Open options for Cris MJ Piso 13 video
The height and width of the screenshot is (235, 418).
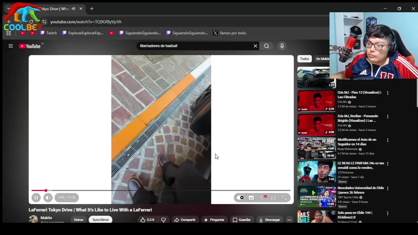388,93
